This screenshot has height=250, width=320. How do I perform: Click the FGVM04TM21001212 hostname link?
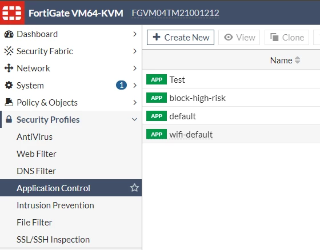click(x=175, y=13)
